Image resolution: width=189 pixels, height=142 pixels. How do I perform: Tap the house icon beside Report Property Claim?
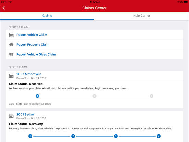click(x=11, y=45)
